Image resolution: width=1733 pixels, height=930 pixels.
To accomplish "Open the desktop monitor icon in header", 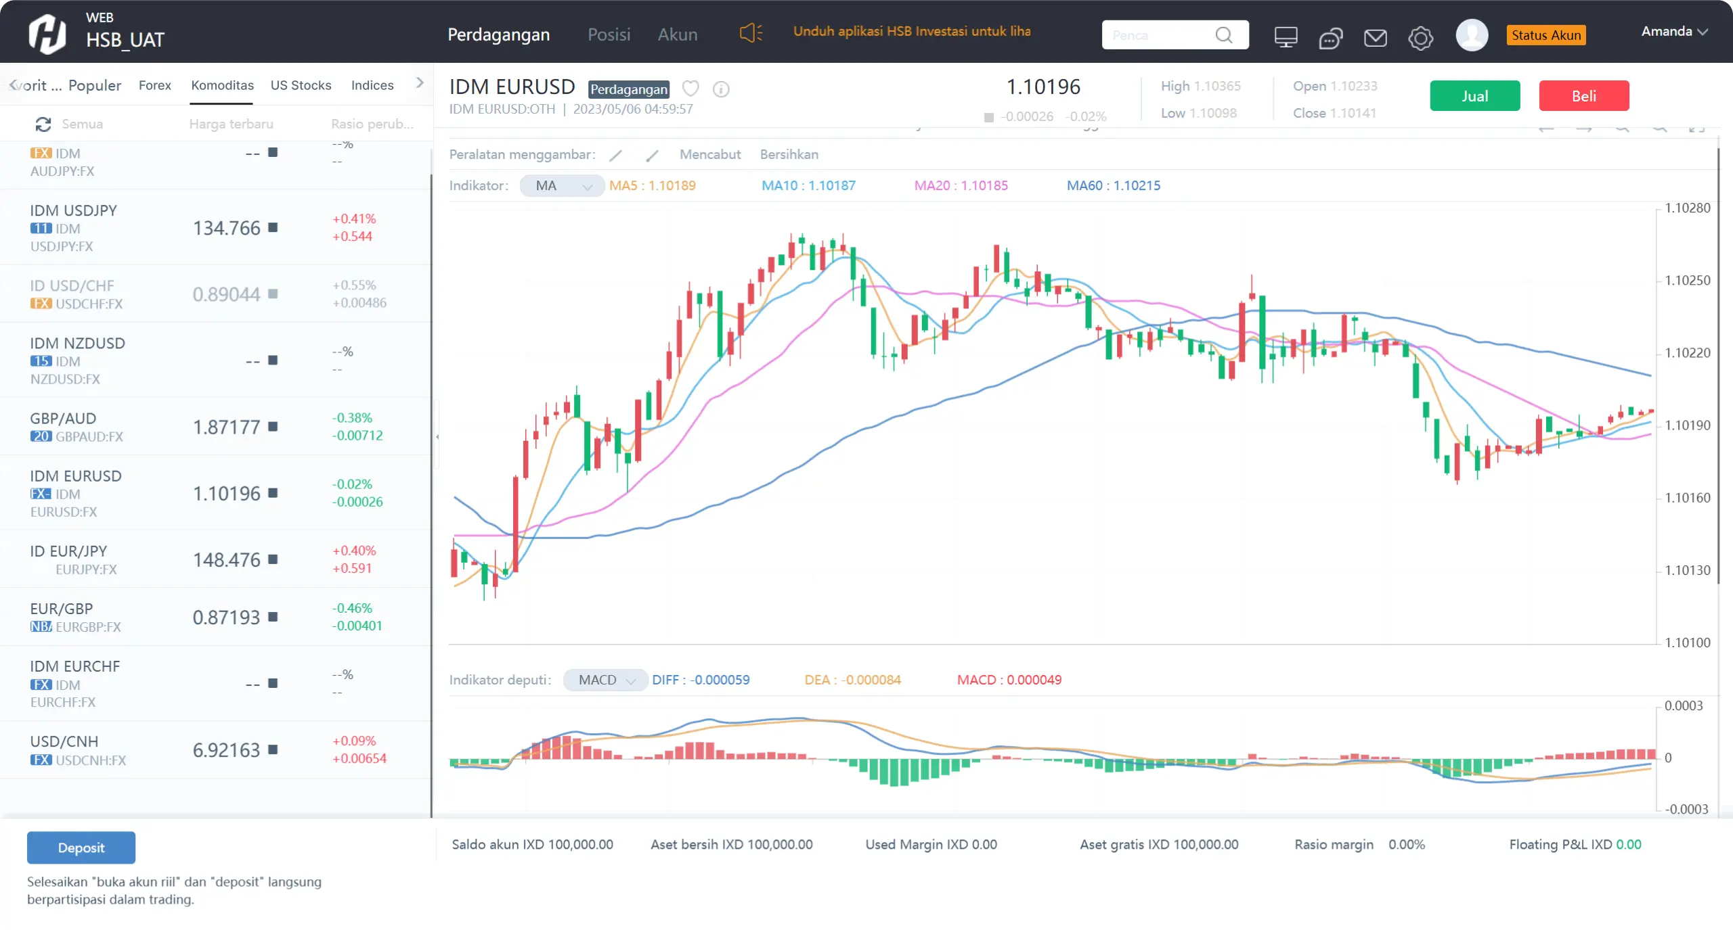I will click(1286, 37).
